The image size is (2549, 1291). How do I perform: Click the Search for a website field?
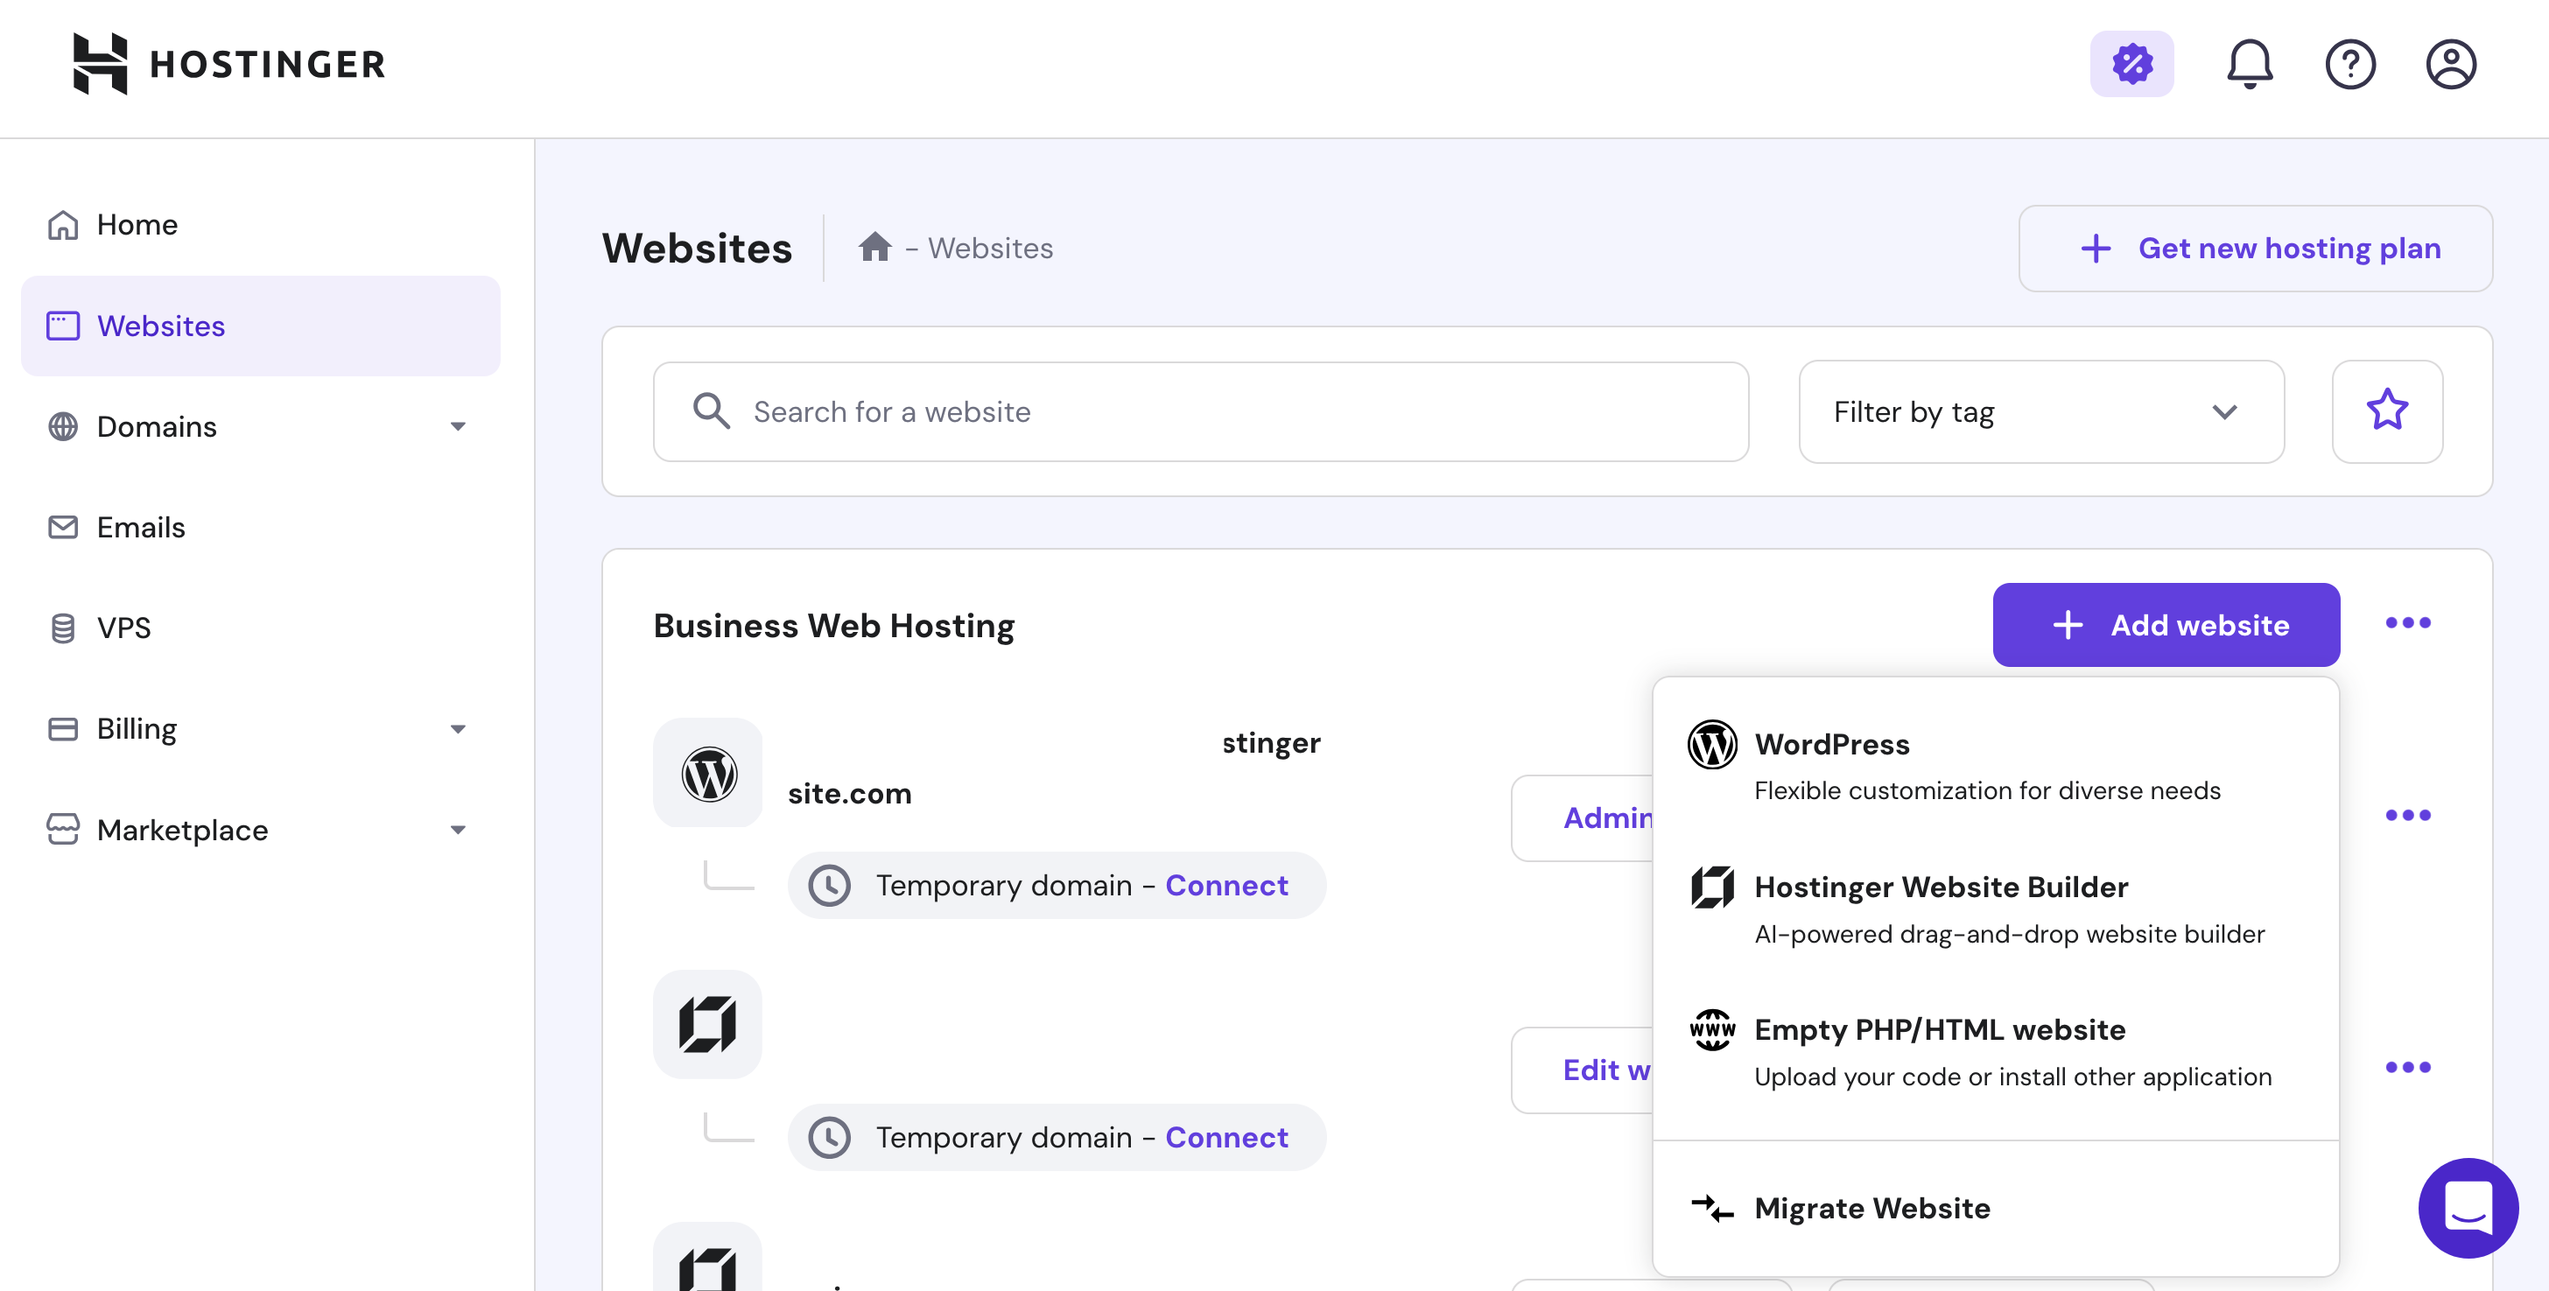[1200, 411]
